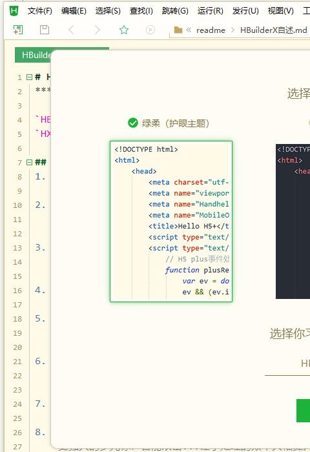This screenshot has height=452, width=310.
Task: Open the 跳转(G) menu
Action: pos(175,11)
